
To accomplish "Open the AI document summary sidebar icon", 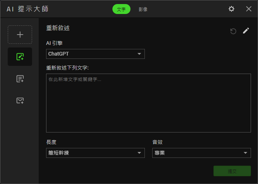I will (20, 79).
